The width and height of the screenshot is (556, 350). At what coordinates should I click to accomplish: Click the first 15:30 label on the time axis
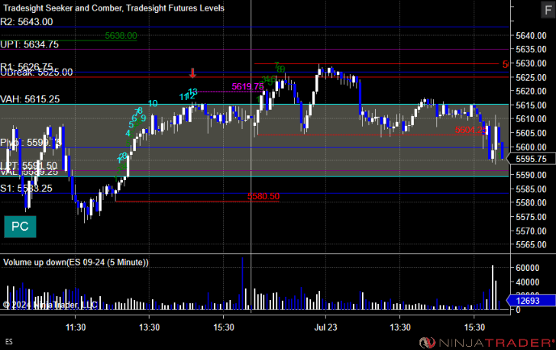[x=224, y=327]
